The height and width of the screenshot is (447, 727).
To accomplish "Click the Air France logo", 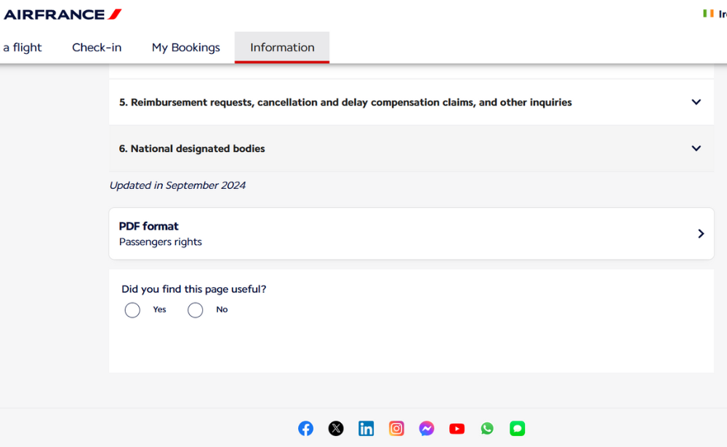I will (63, 15).
